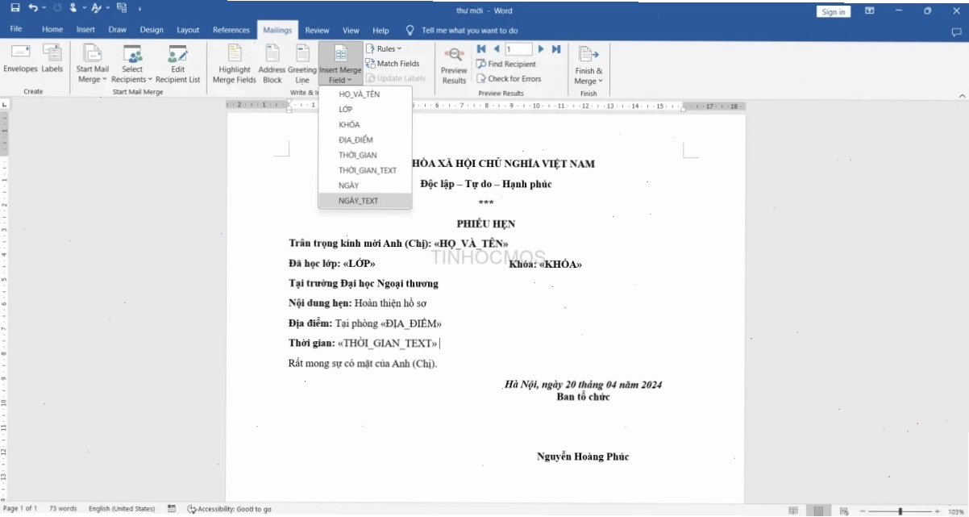Open the File tab
The width and height of the screenshot is (969, 517).
click(16, 30)
